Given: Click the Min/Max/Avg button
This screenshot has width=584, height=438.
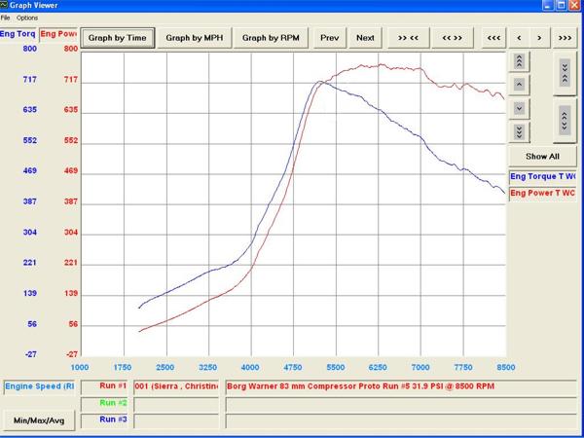Looking at the screenshot, I should (37, 420).
